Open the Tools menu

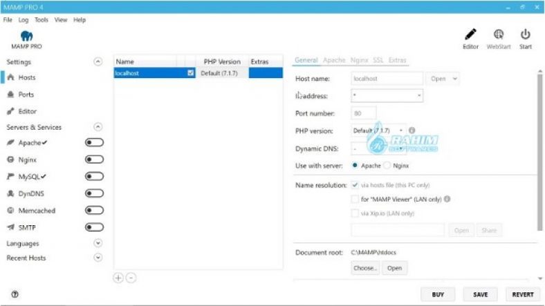coord(41,20)
